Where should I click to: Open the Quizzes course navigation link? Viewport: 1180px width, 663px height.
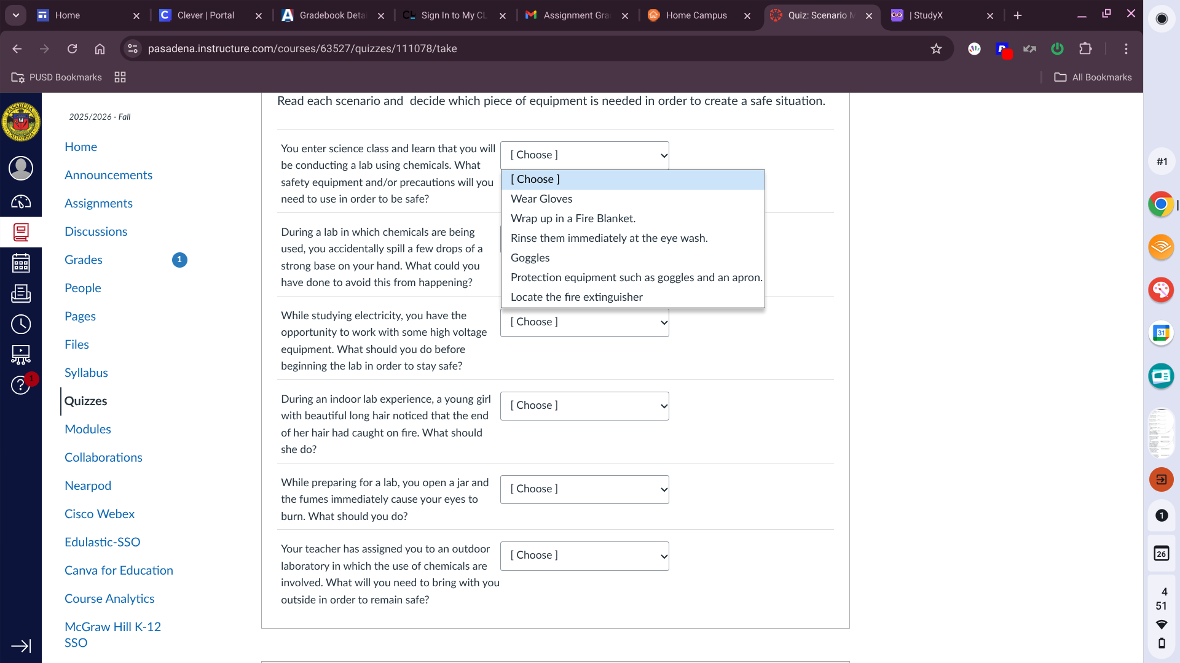point(85,401)
